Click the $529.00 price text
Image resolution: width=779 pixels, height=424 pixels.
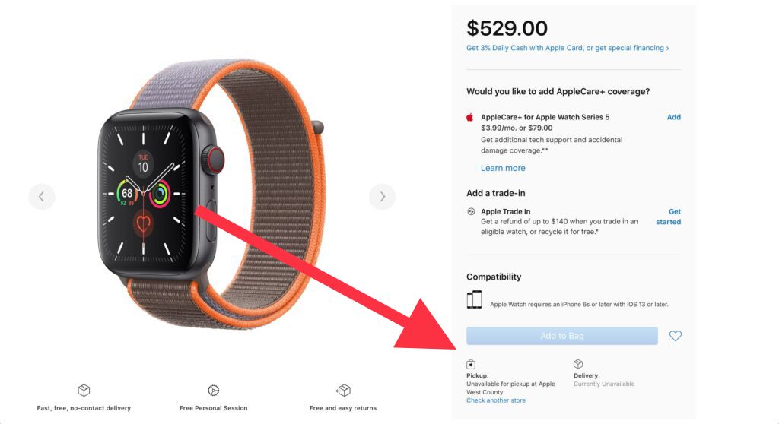coord(507,28)
